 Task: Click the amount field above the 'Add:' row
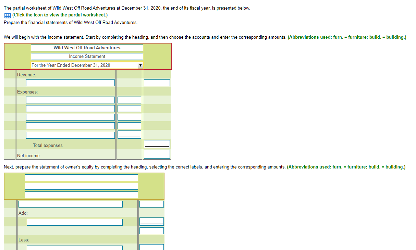point(151,204)
